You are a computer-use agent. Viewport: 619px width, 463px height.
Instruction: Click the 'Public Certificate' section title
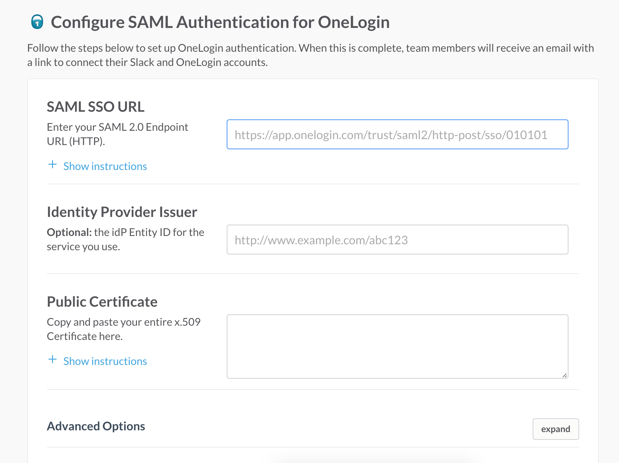(102, 302)
